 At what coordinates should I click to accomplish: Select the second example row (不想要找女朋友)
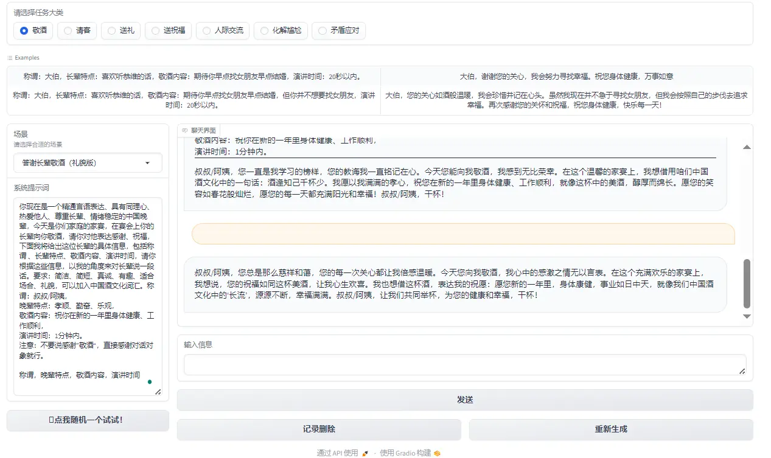coord(194,100)
